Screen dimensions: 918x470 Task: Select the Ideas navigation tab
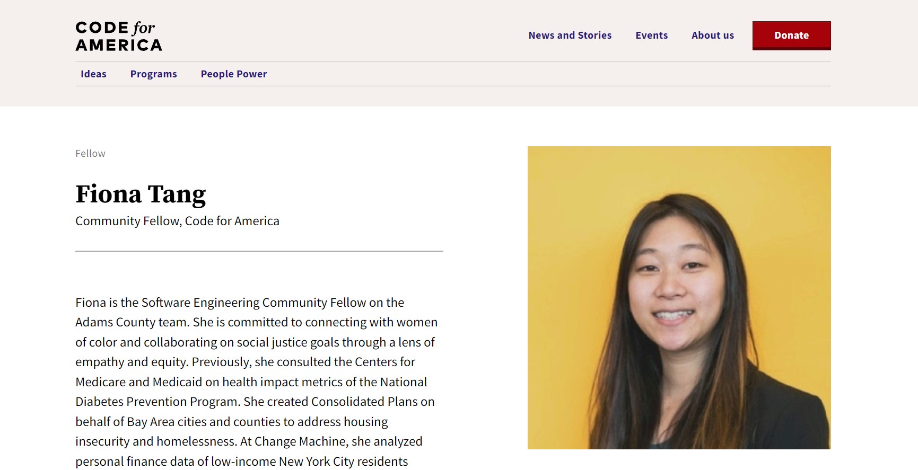pos(93,74)
